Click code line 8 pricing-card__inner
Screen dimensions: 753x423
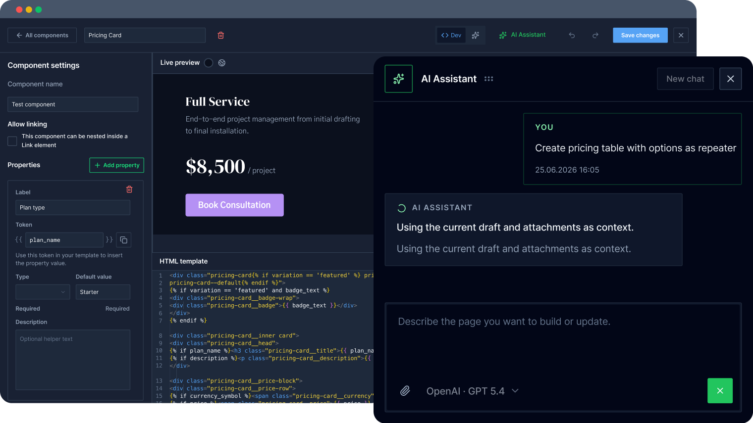(x=234, y=335)
